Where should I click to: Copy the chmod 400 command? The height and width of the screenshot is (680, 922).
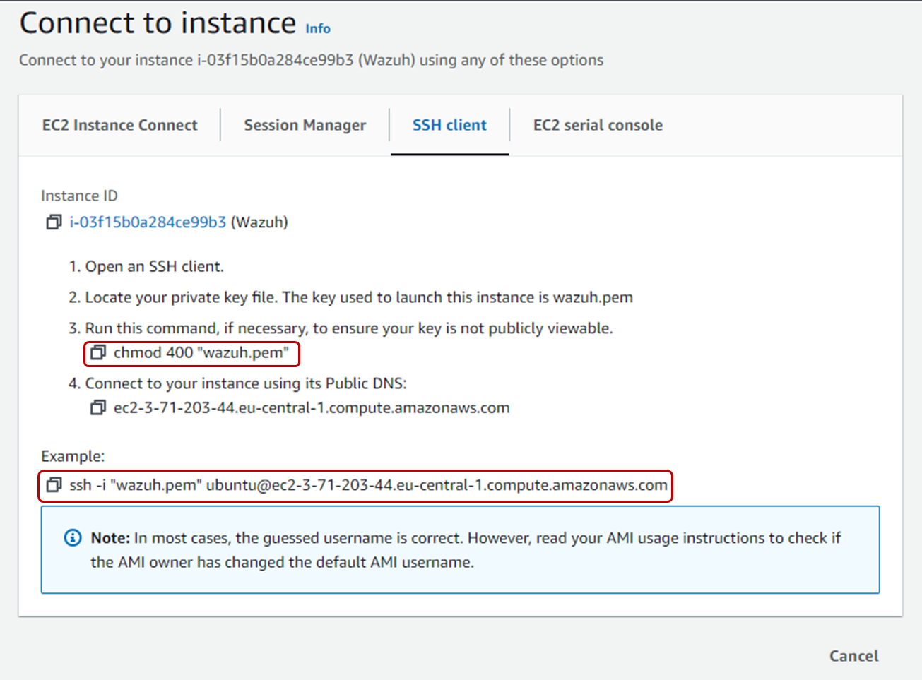[x=98, y=352]
